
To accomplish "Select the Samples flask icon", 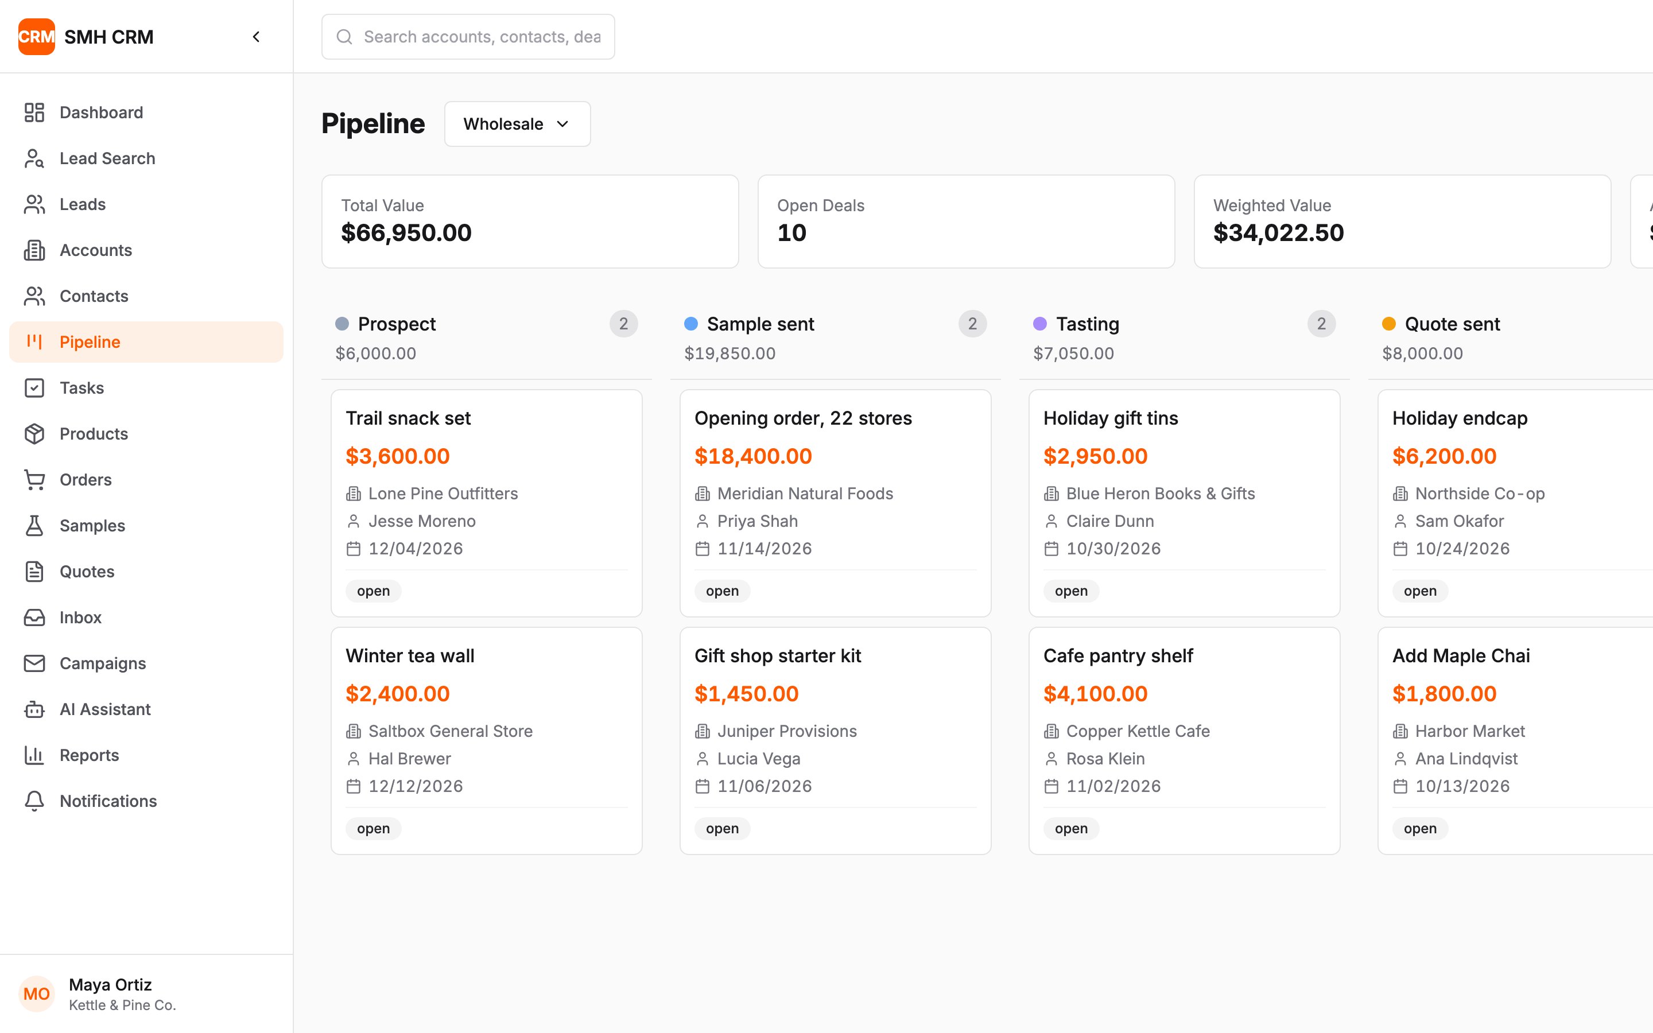I will tap(34, 525).
